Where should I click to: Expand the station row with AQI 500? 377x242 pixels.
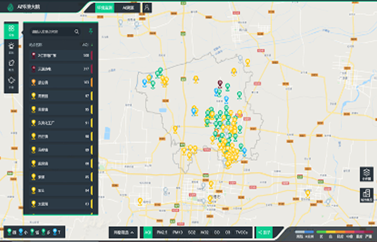click(x=60, y=55)
